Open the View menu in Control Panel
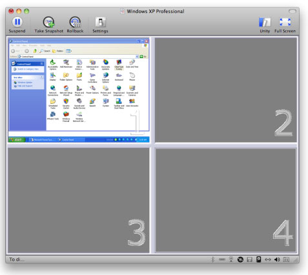The height and width of the screenshot is (275, 308). (x=25, y=46)
